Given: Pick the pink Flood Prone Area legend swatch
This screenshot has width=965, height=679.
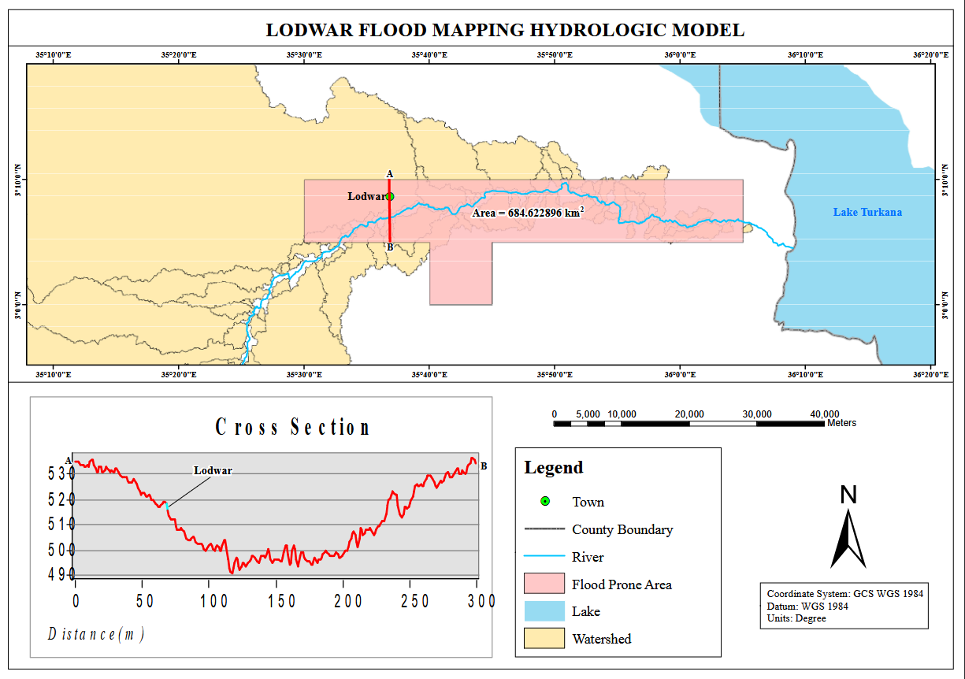Looking at the screenshot, I should (544, 584).
